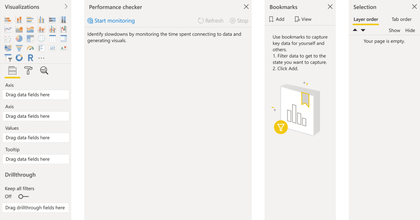This screenshot has width=420, height=220.
Task: Move layer down with the down arrow
Action: 363,30
